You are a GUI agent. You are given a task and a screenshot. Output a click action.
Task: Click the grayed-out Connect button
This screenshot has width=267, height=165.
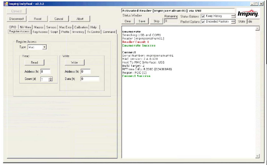point(17,11)
